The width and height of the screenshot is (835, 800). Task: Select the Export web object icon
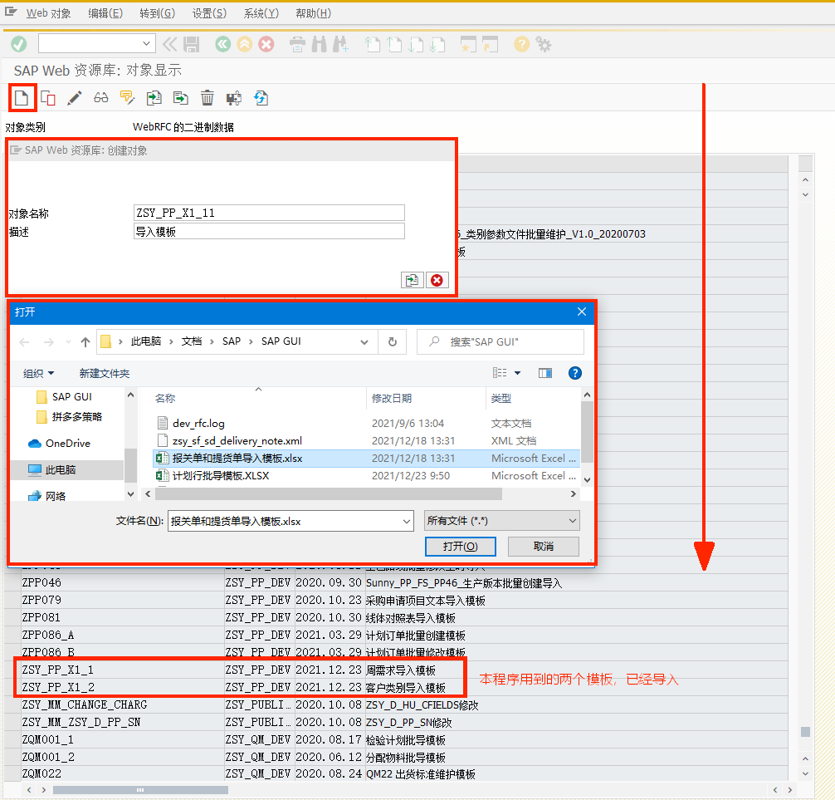click(x=181, y=98)
